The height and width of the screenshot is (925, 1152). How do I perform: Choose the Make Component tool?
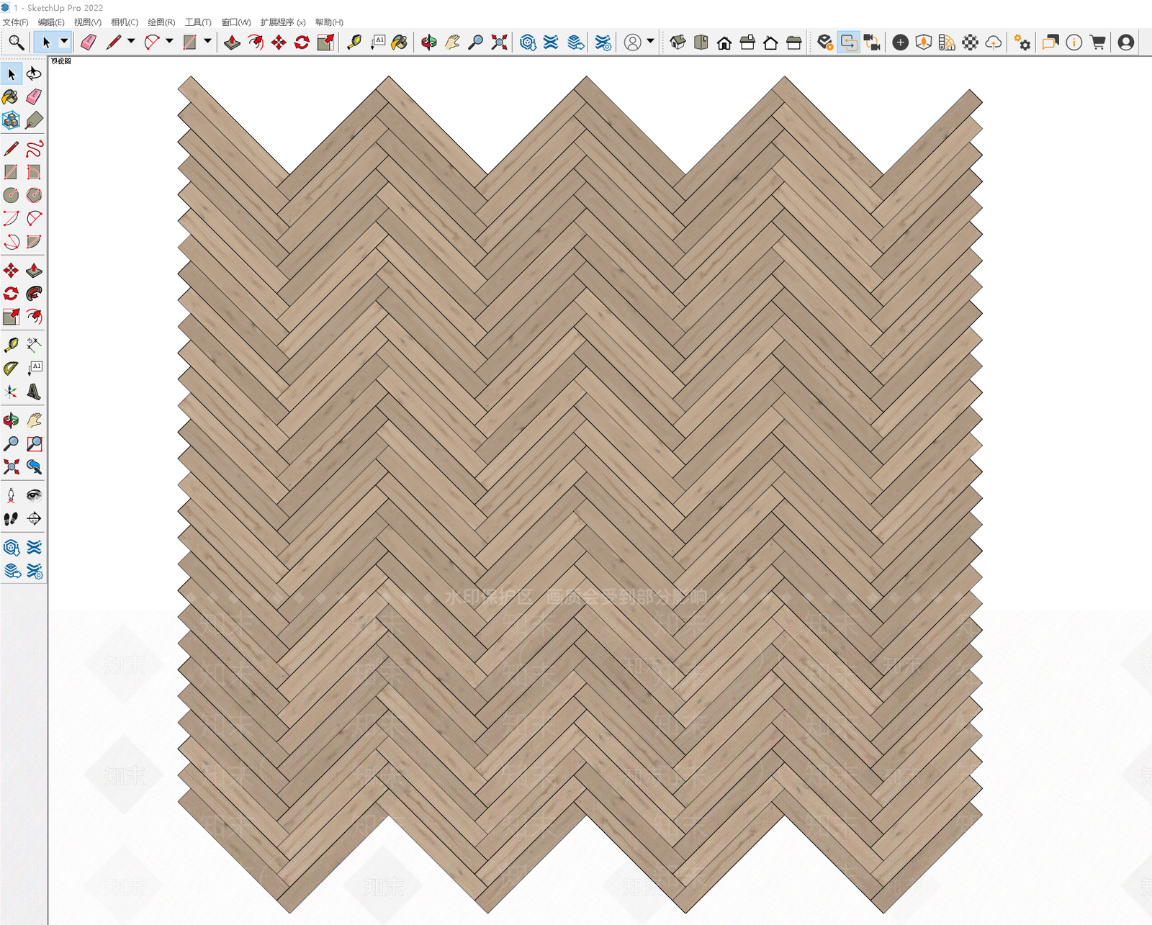click(x=11, y=120)
